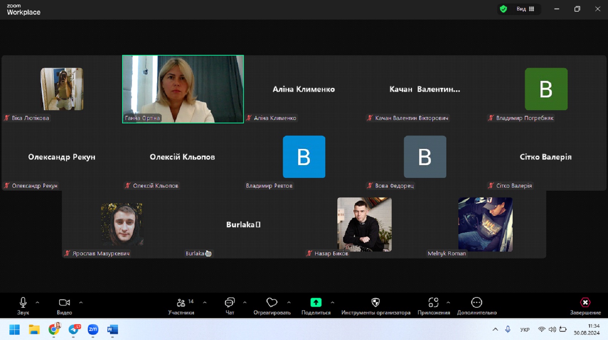Open host tools shield icon
The width and height of the screenshot is (608, 340).
pos(375,303)
